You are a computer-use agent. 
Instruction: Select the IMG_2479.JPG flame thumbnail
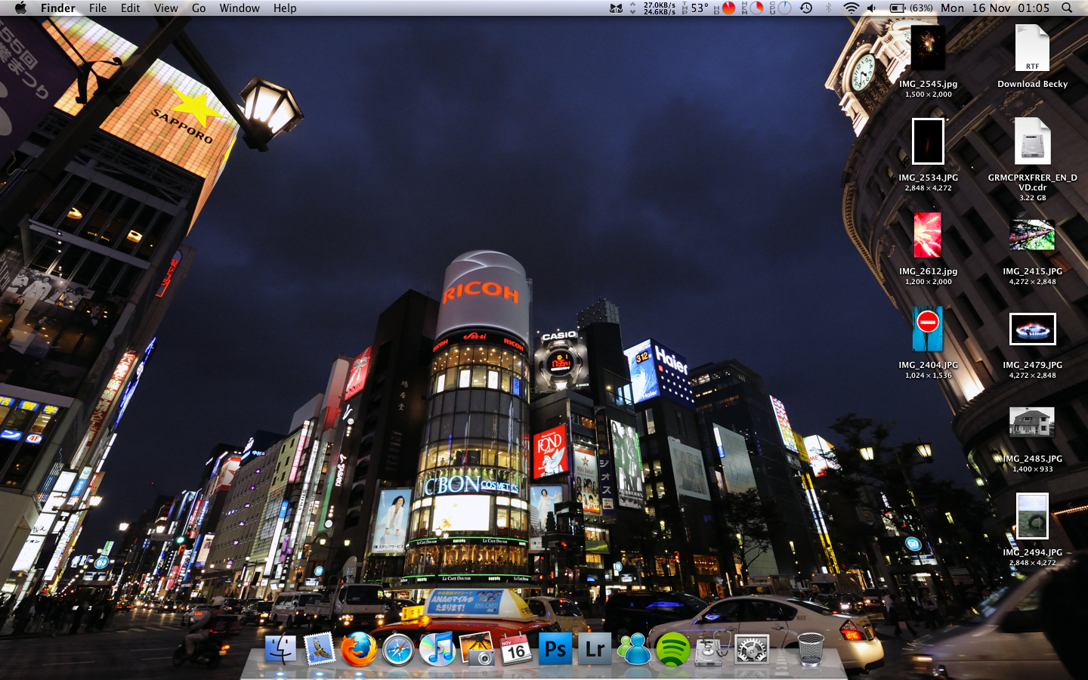tap(1032, 329)
